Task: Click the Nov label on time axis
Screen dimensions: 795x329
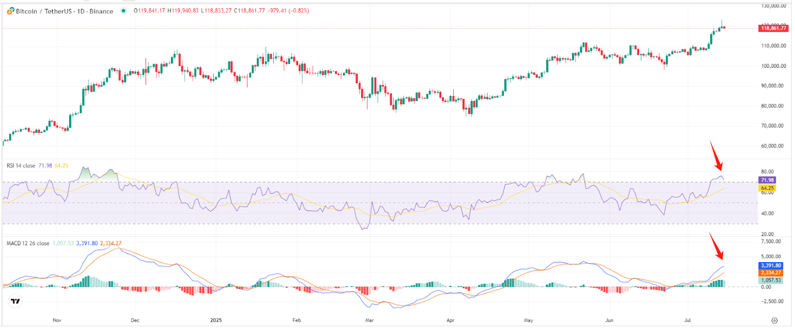Action: click(57, 321)
